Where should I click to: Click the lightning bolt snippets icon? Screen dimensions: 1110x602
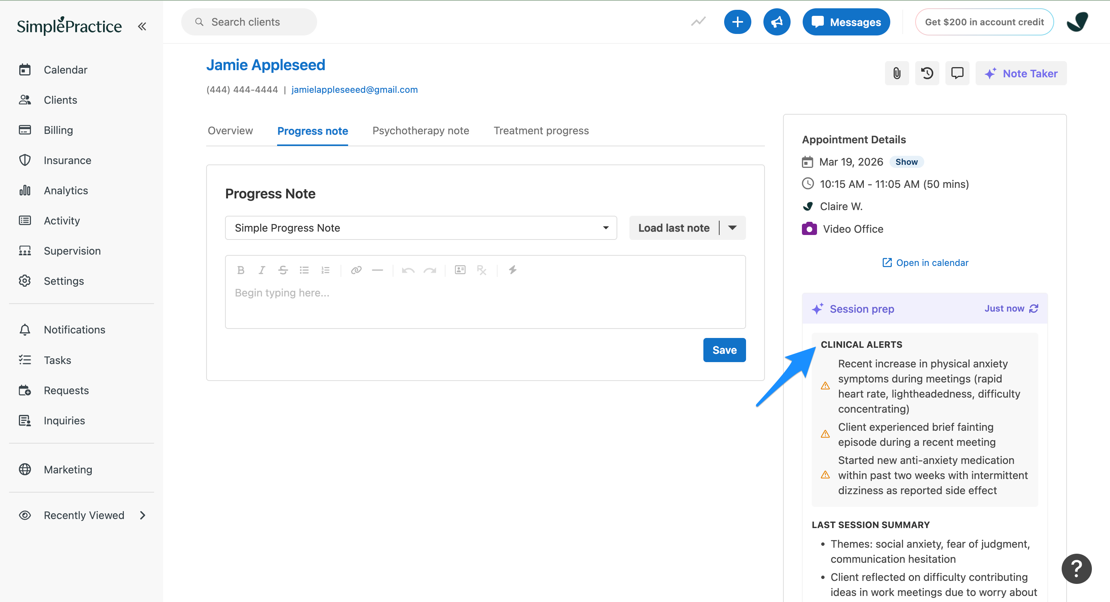click(512, 270)
